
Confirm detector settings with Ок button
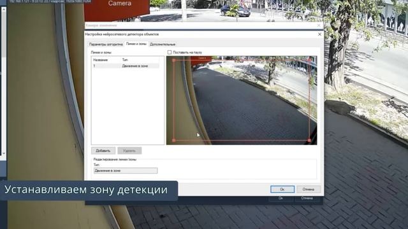point(282,190)
